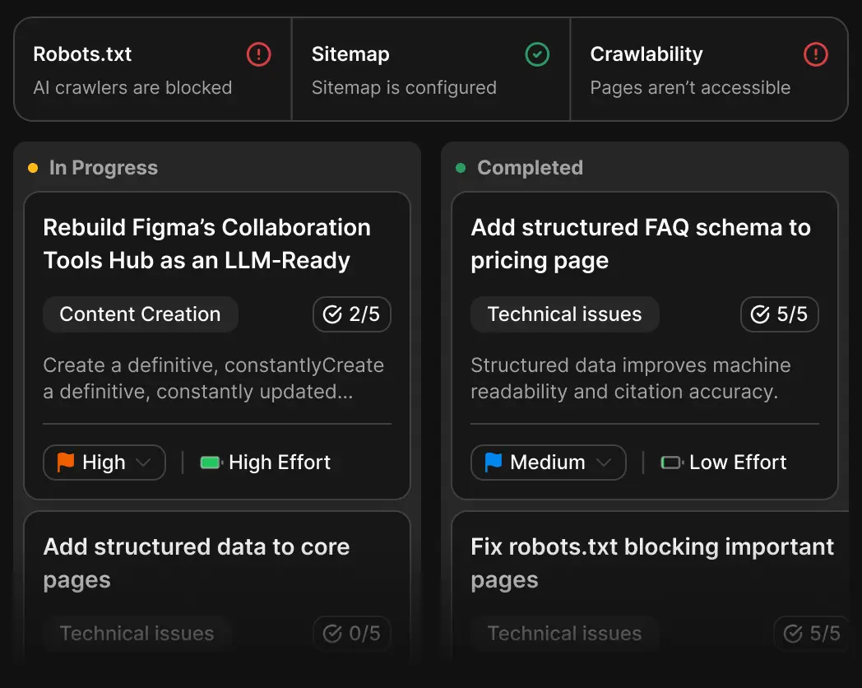Click the Low Effort label
This screenshot has height=688, width=862.
(x=738, y=463)
